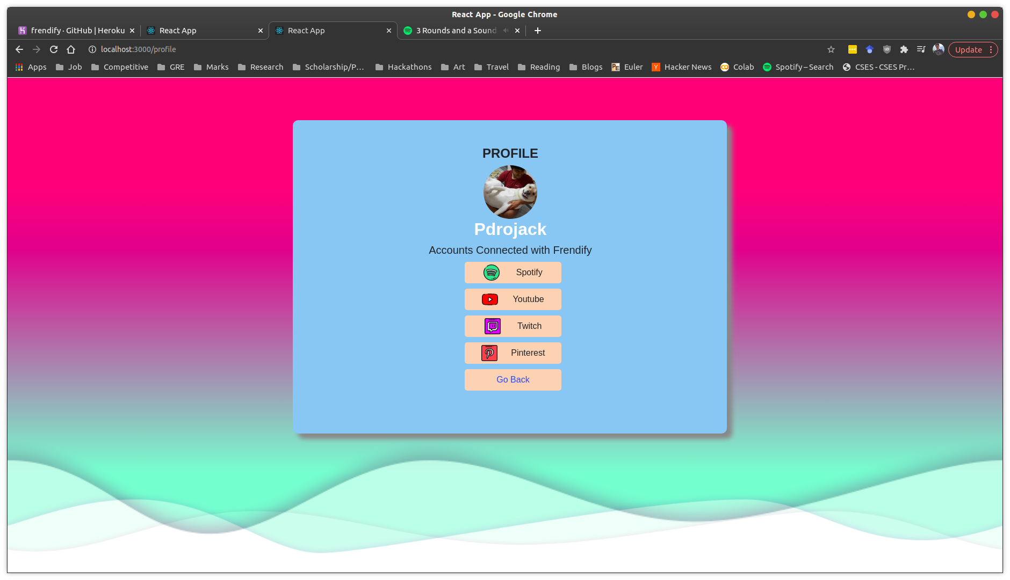Open a new browser tab
Image resolution: width=1010 pixels, height=580 pixels.
[538, 31]
